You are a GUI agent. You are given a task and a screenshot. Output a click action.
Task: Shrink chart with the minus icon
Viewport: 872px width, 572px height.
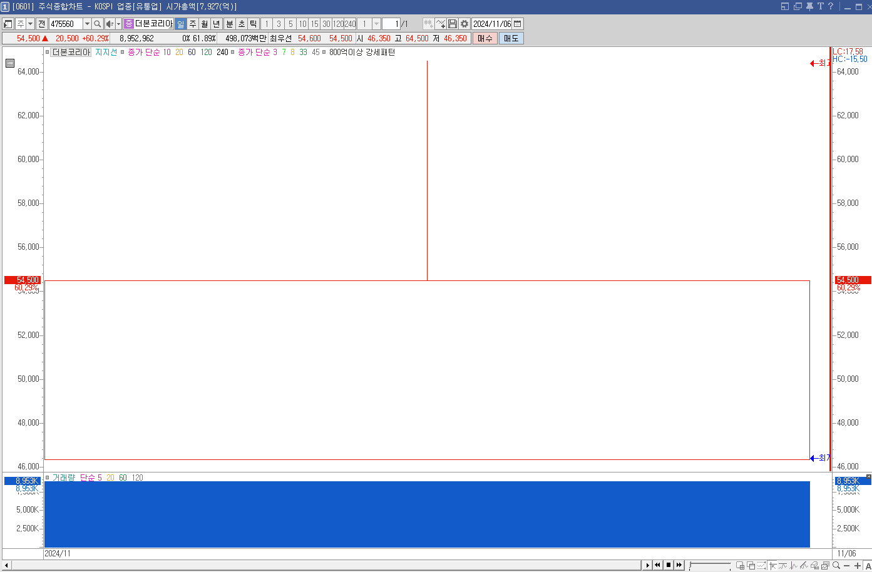pyautogui.click(x=847, y=566)
